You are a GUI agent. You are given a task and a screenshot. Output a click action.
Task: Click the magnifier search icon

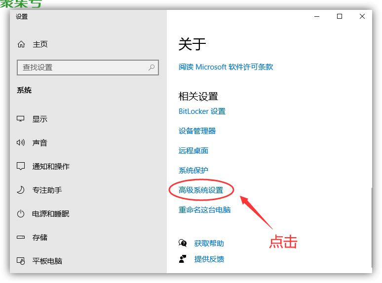152,68
